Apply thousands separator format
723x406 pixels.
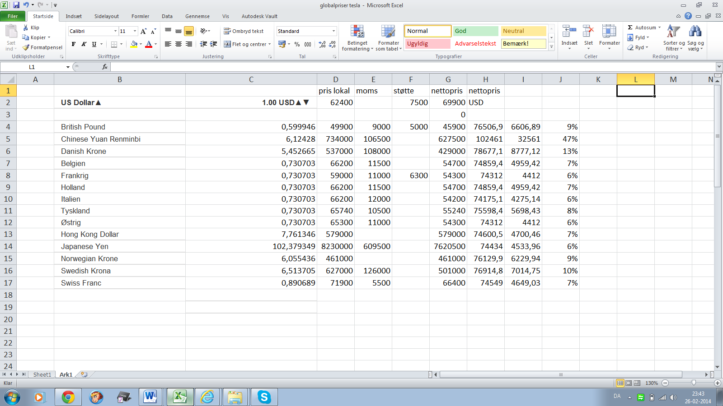click(308, 44)
